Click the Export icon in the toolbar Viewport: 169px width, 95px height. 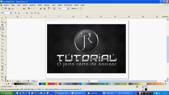(x=44, y=8)
